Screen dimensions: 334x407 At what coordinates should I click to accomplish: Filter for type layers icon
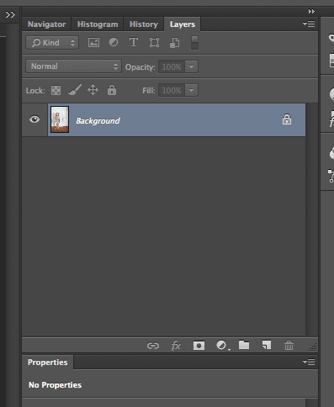pyautogui.click(x=134, y=43)
